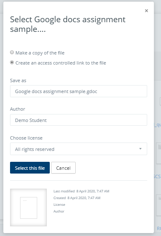
Task: Click the 'Save as' label
Action: pyautogui.click(x=18, y=80)
